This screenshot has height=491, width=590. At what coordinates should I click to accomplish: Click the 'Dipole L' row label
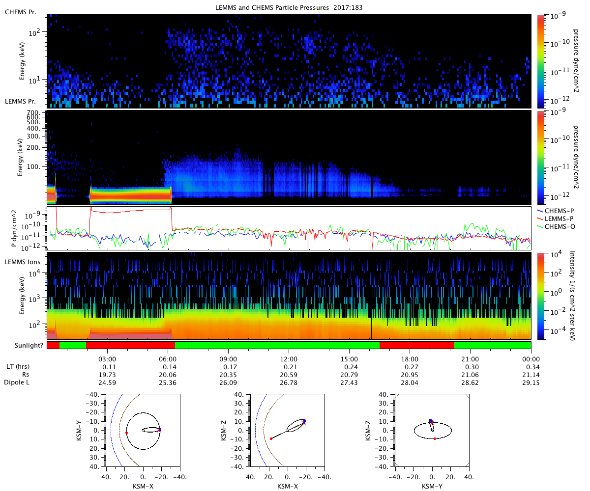coord(17,382)
